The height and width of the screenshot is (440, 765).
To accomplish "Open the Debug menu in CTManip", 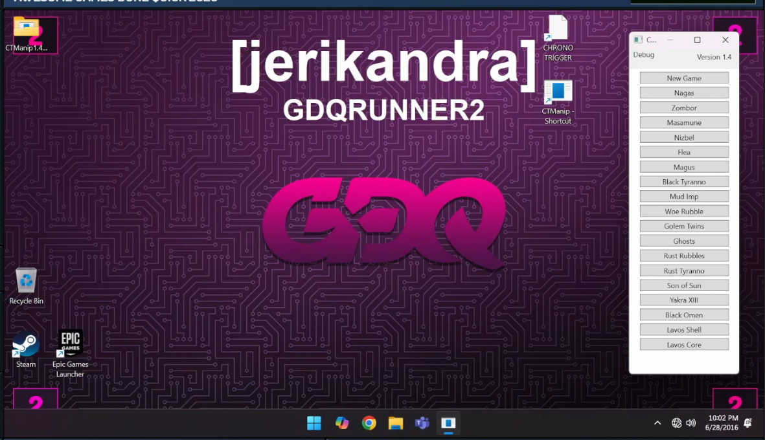I will click(643, 54).
